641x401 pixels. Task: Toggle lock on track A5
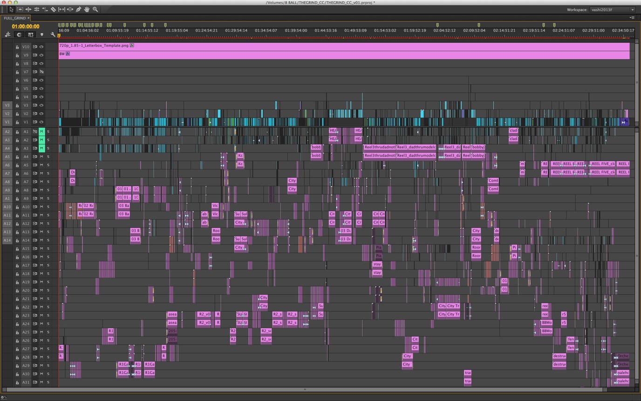click(x=17, y=165)
